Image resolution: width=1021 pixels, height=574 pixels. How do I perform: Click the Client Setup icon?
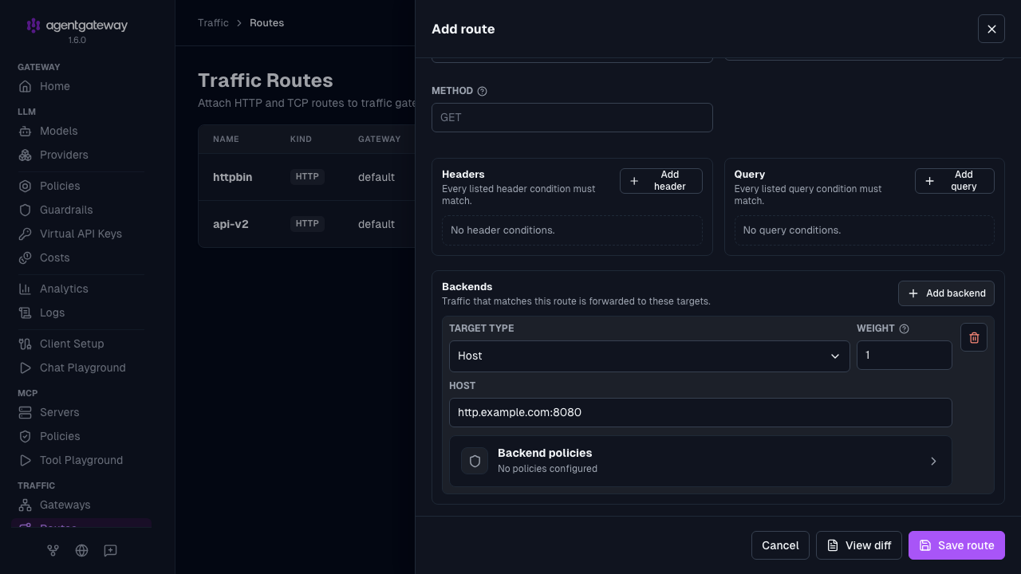click(26, 344)
